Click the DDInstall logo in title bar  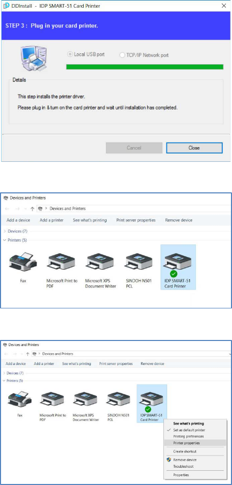pyautogui.click(x=5, y=6)
